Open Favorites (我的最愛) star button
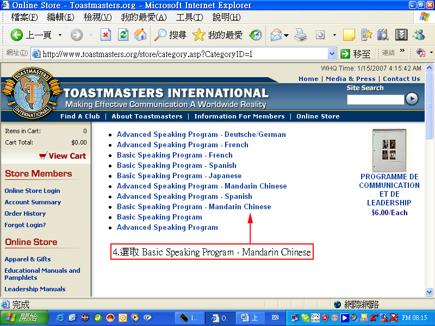435x326 pixels. click(217, 35)
